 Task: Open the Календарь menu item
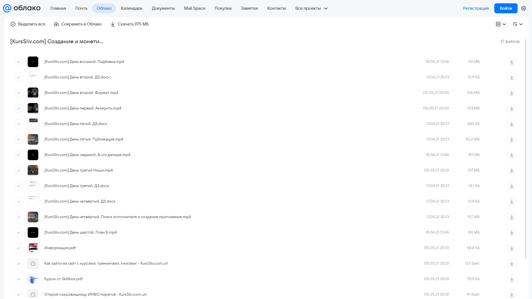click(x=132, y=8)
